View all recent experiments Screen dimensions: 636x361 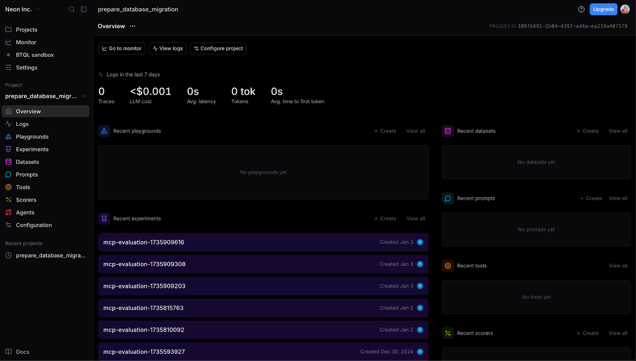click(x=415, y=218)
